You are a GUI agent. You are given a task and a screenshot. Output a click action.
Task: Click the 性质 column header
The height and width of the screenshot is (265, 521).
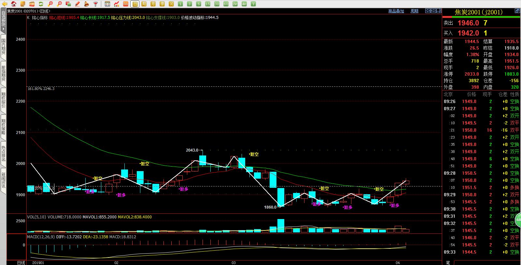pyautogui.click(x=515, y=94)
